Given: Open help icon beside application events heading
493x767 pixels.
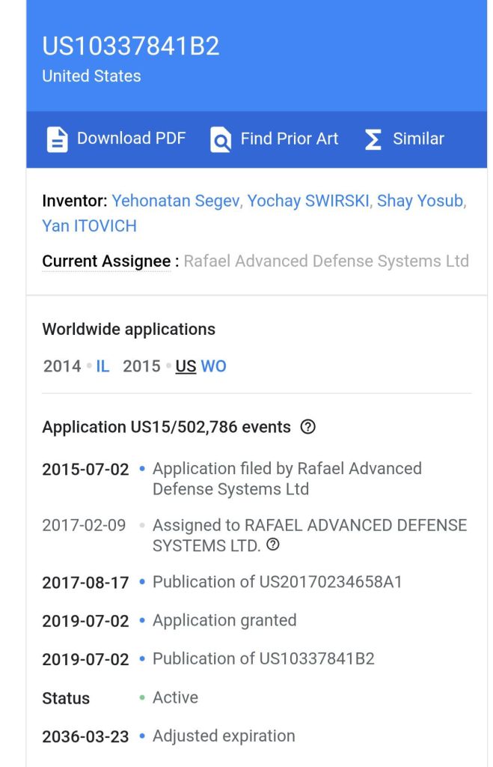Looking at the screenshot, I should 307,427.
